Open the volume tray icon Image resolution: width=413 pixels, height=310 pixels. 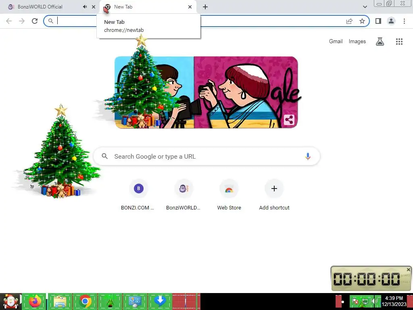(x=374, y=301)
